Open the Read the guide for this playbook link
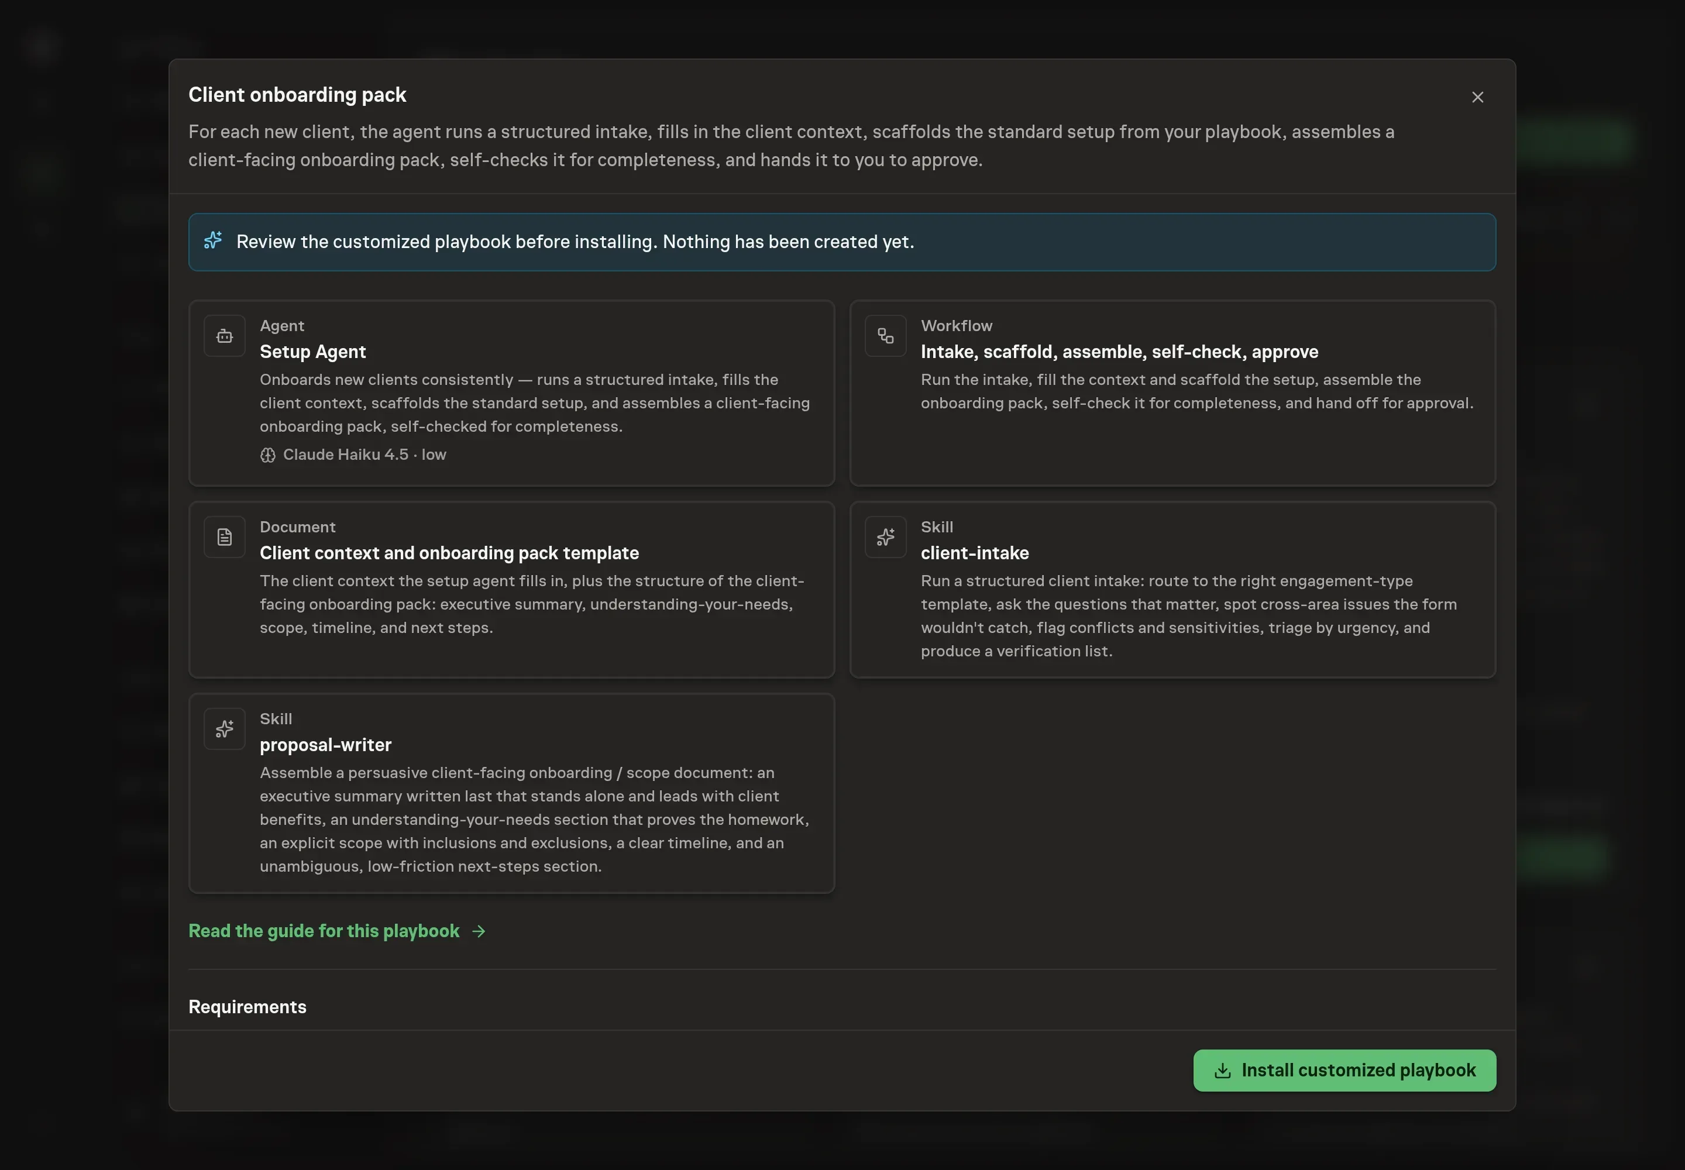Screen dimensions: 1685x1170 click(x=336, y=931)
